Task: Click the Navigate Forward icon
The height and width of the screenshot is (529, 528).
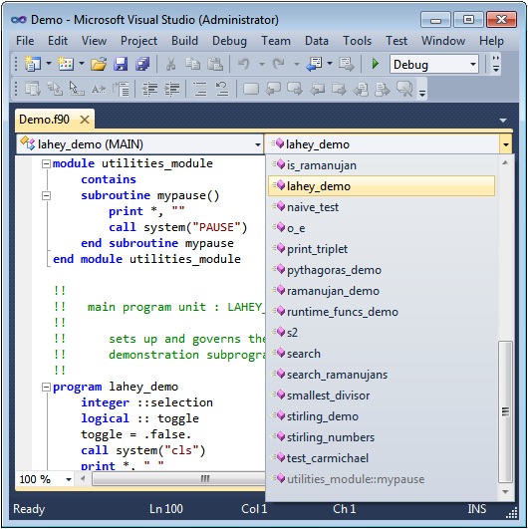Action: (x=346, y=64)
